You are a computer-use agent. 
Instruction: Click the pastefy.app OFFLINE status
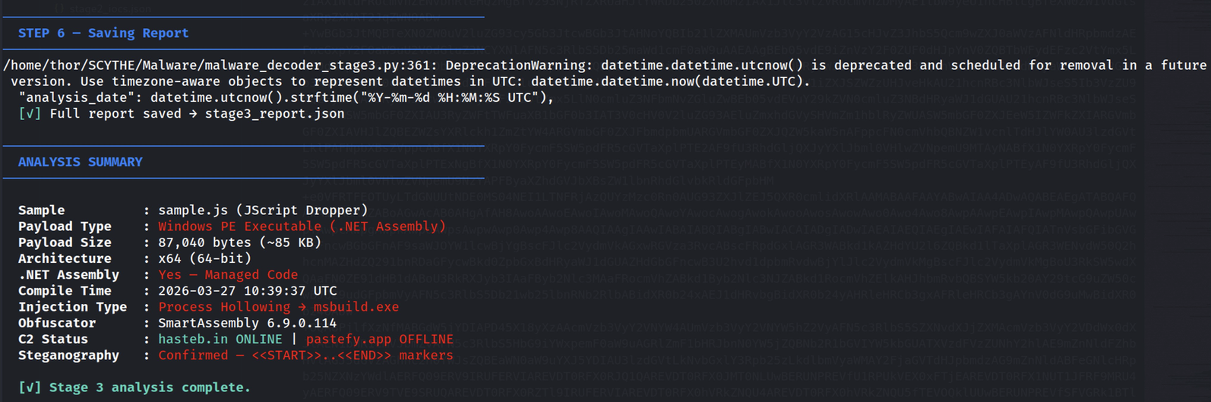380,339
